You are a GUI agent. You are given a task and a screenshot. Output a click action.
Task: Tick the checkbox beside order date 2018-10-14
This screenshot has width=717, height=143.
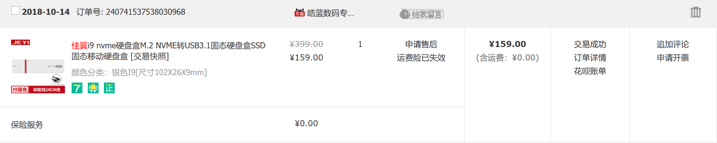pyautogui.click(x=15, y=11)
